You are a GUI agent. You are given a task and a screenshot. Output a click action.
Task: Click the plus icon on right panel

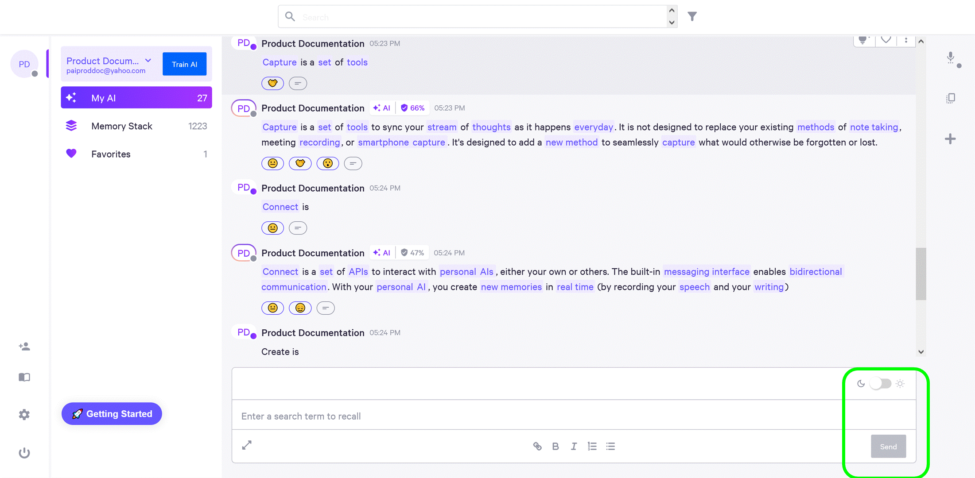click(x=950, y=139)
